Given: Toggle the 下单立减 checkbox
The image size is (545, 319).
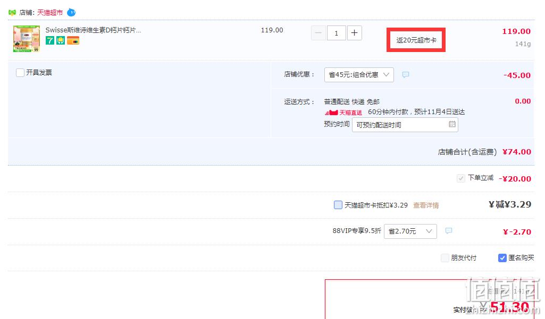Looking at the screenshot, I should [x=461, y=178].
